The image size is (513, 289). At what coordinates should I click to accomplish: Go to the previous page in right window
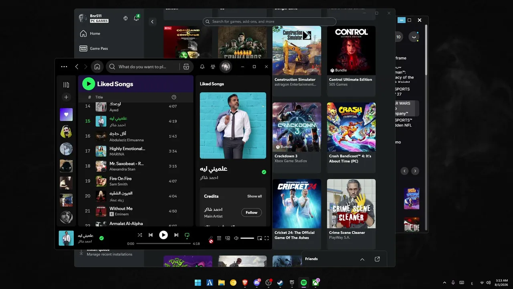(405, 171)
